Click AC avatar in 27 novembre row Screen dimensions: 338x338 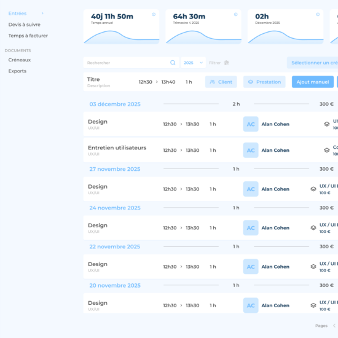[251, 189]
